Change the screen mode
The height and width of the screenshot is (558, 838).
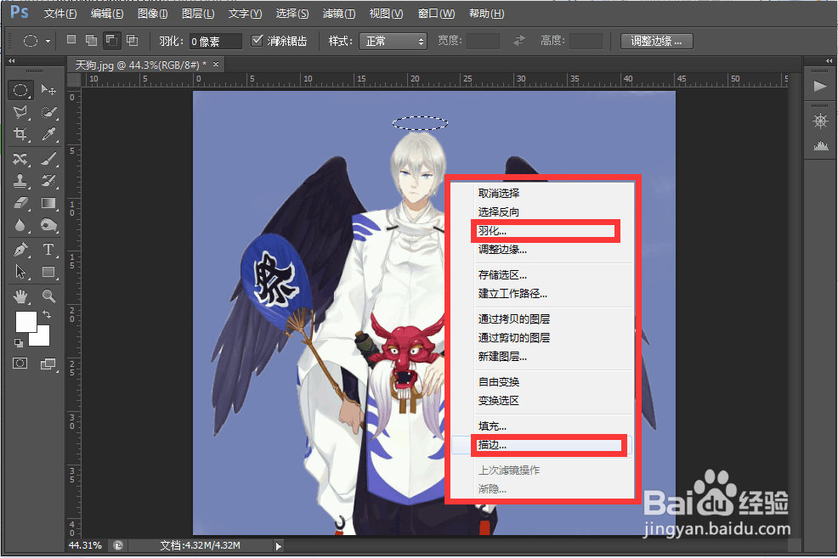pyautogui.click(x=48, y=364)
